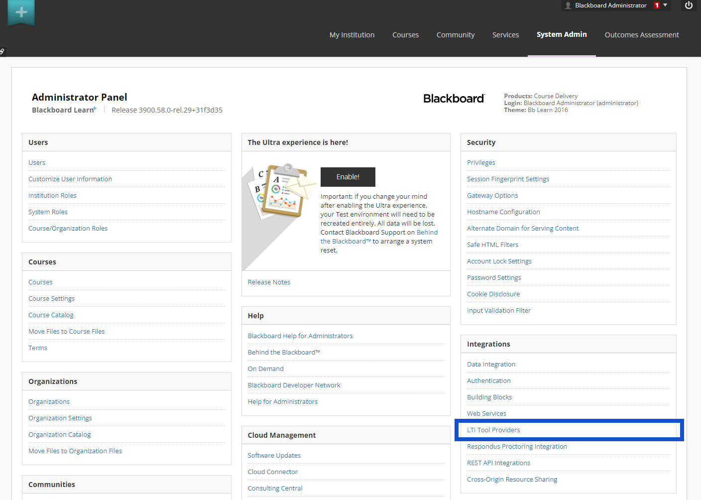The width and height of the screenshot is (701, 500).
Task: Click the user avatar icon
Action: (568, 5)
